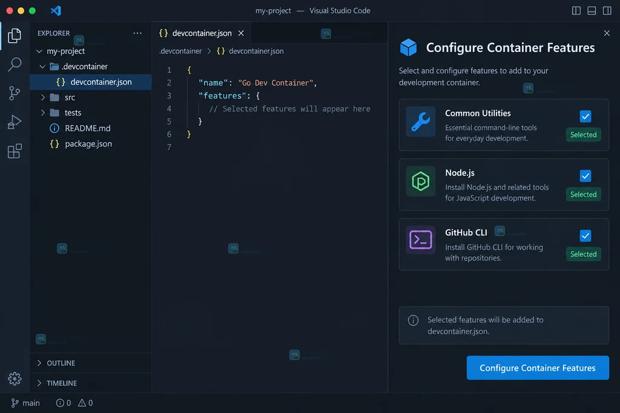
Task: Open Run and Debug view
Action: [x=15, y=122]
